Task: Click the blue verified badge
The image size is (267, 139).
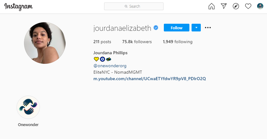Action: (x=156, y=28)
